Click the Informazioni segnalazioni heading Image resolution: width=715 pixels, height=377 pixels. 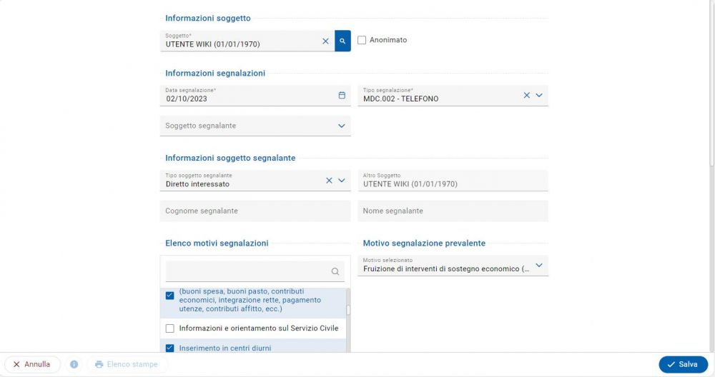pyautogui.click(x=215, y=73)
